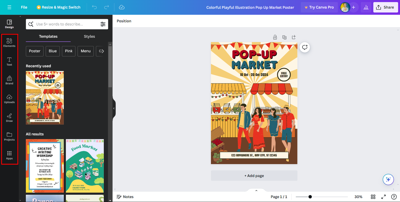This screenshot has width=400, height=202.
Task: Select the Food Market template
Action: (85, 166)
